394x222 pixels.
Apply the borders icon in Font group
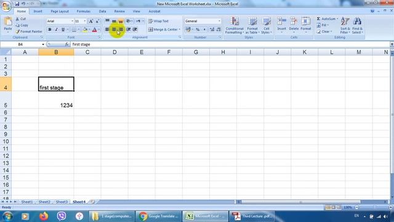pos(74,30)
